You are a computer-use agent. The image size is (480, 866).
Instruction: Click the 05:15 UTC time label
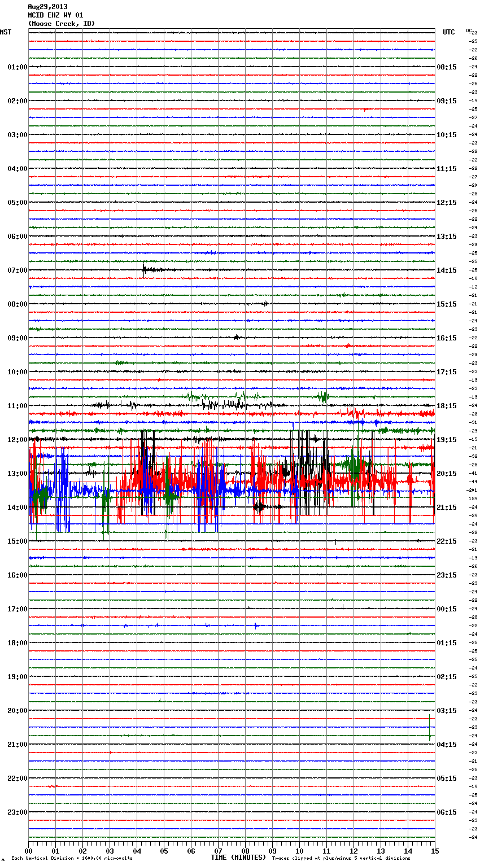coord(447,778)
